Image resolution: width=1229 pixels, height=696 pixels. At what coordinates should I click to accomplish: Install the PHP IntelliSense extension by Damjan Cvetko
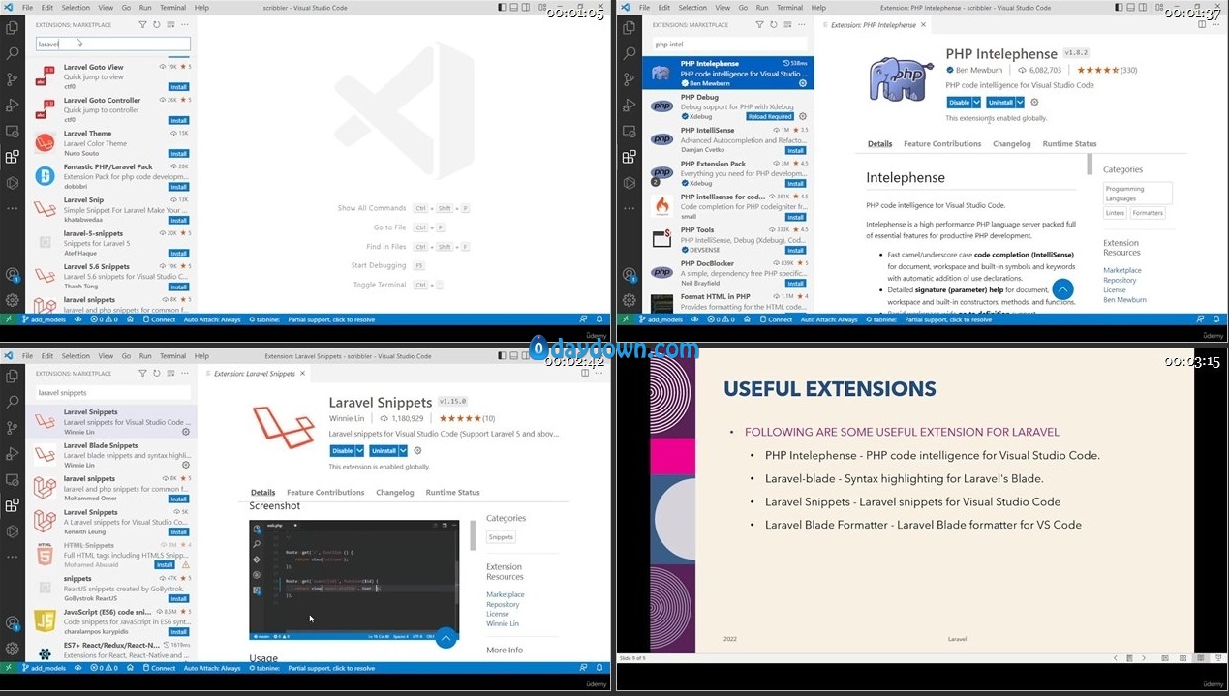pyautogui.click(x=795, y=150)
